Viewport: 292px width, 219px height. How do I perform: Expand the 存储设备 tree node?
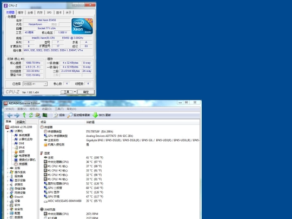click(8, 189)
